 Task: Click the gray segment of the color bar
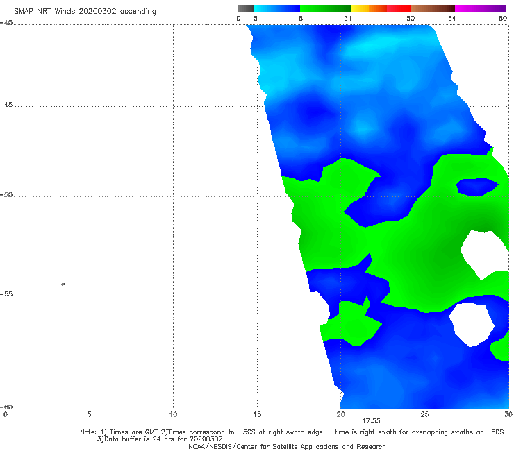click(245, 8)
